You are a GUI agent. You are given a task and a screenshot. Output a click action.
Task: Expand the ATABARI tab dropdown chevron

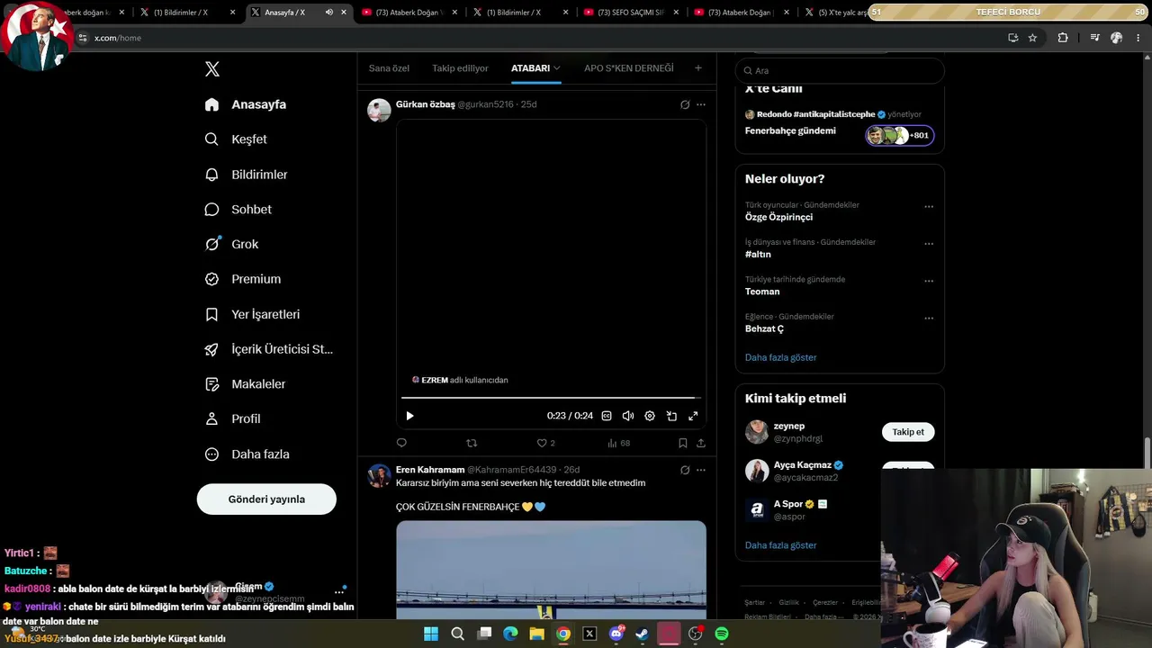tap(557, 68)
